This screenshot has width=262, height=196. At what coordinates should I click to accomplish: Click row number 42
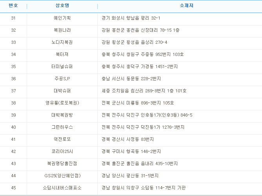pyautogui.click(x=13, y=151)
